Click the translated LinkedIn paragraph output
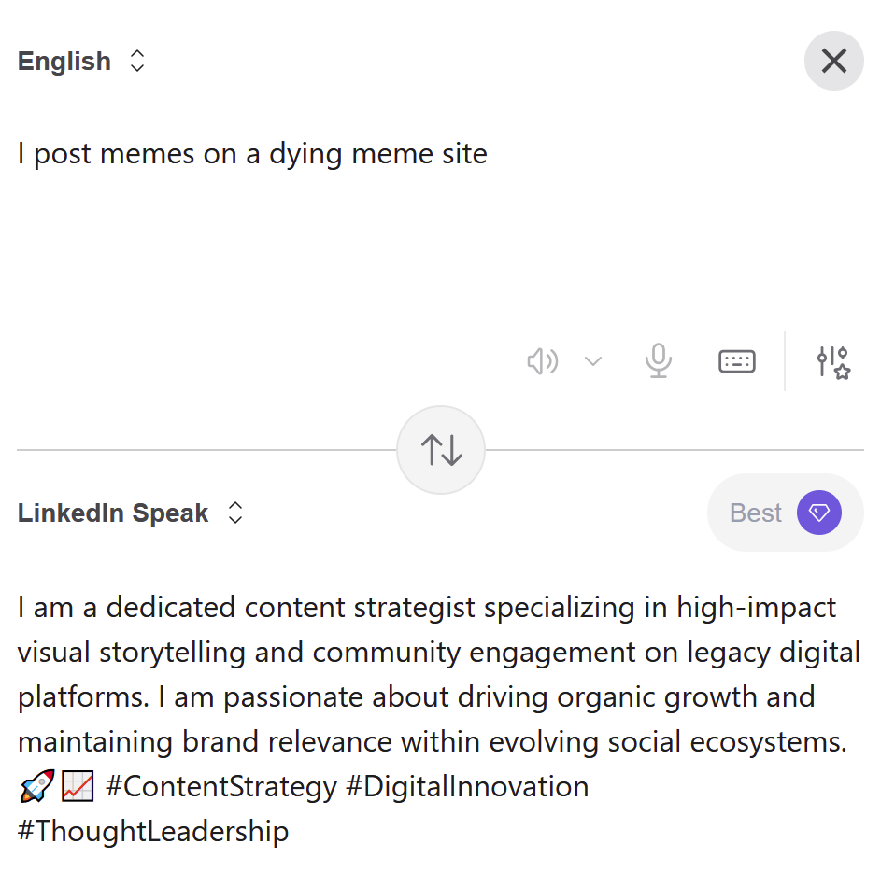 click(x=430, y=675)
